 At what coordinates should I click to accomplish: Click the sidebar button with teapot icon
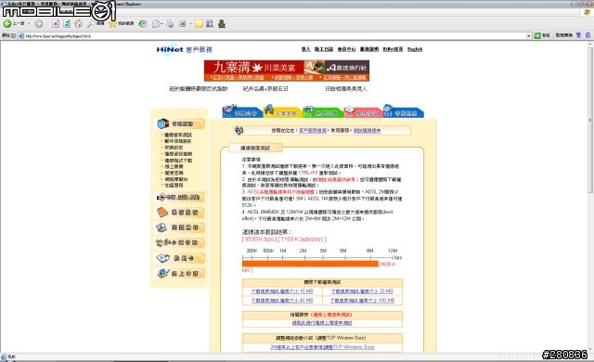[x=180, y=258]
